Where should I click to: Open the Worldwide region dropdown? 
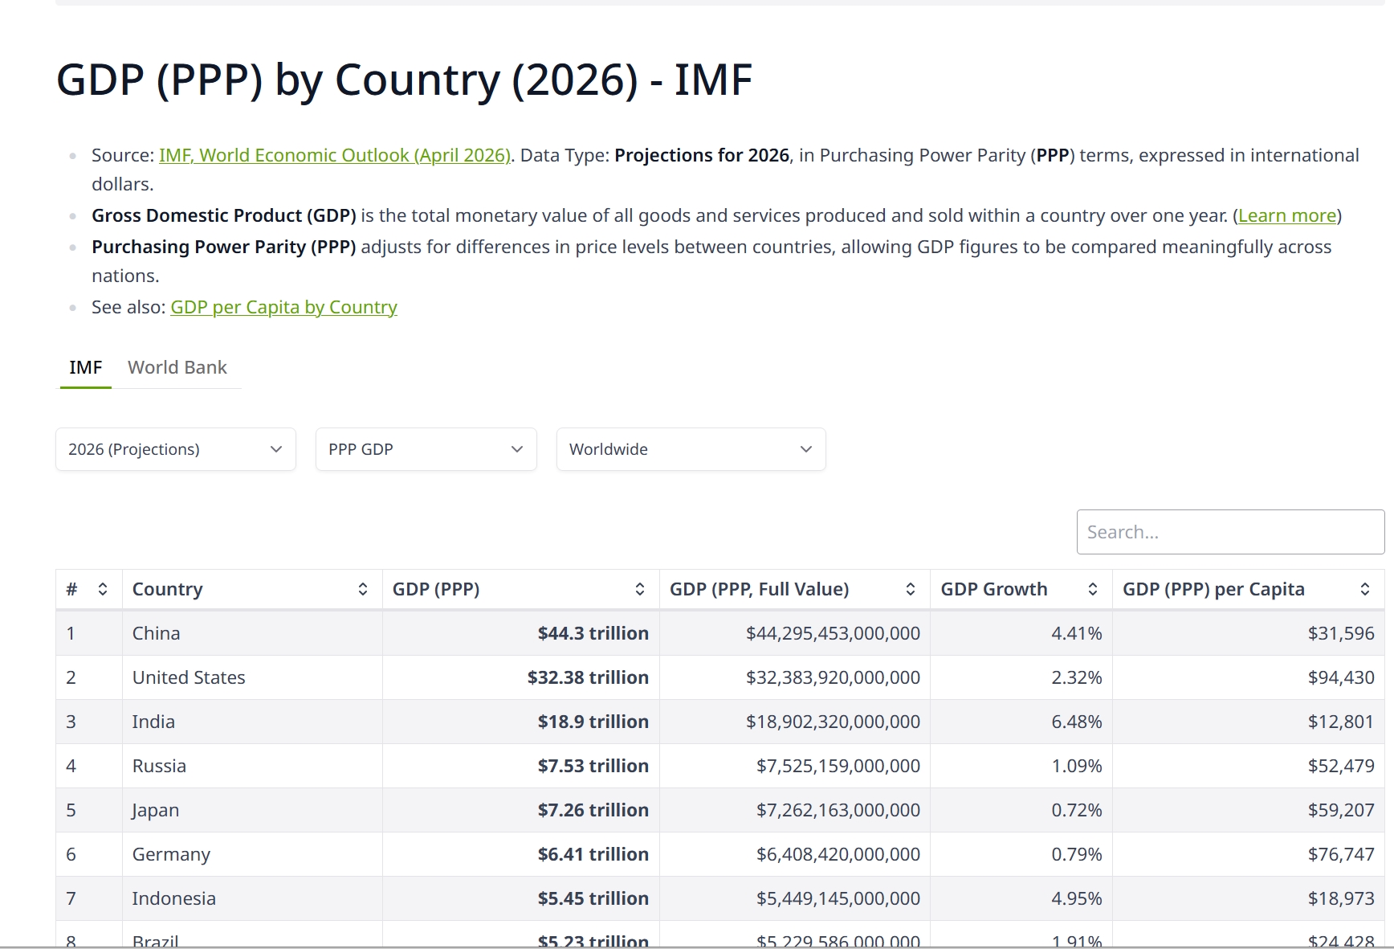691,449
